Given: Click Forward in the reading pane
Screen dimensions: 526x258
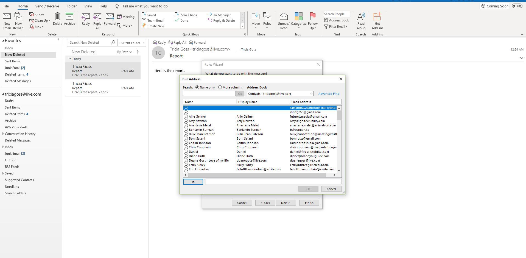Looking at the screenshot, I should (x=197, y=43).
